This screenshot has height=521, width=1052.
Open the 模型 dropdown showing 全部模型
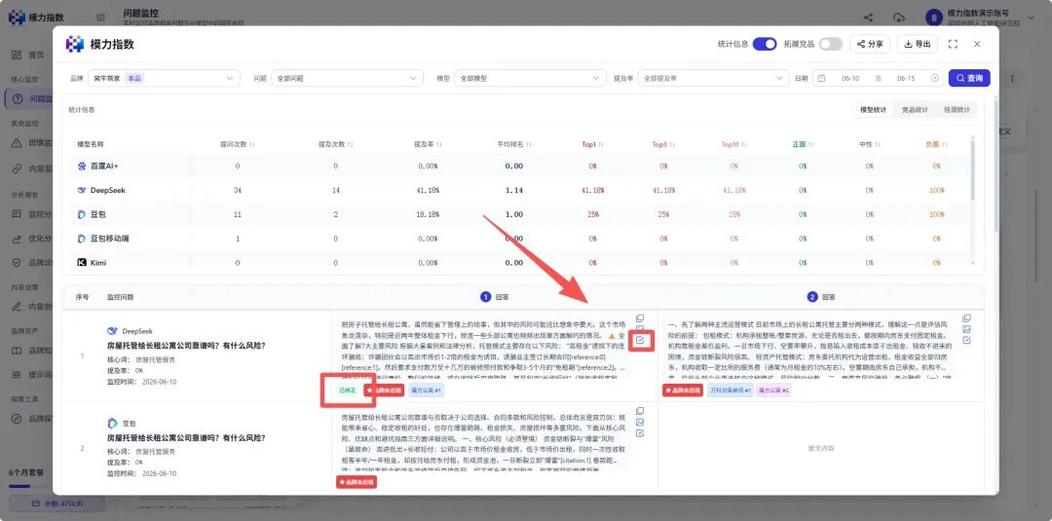[530, 79]
